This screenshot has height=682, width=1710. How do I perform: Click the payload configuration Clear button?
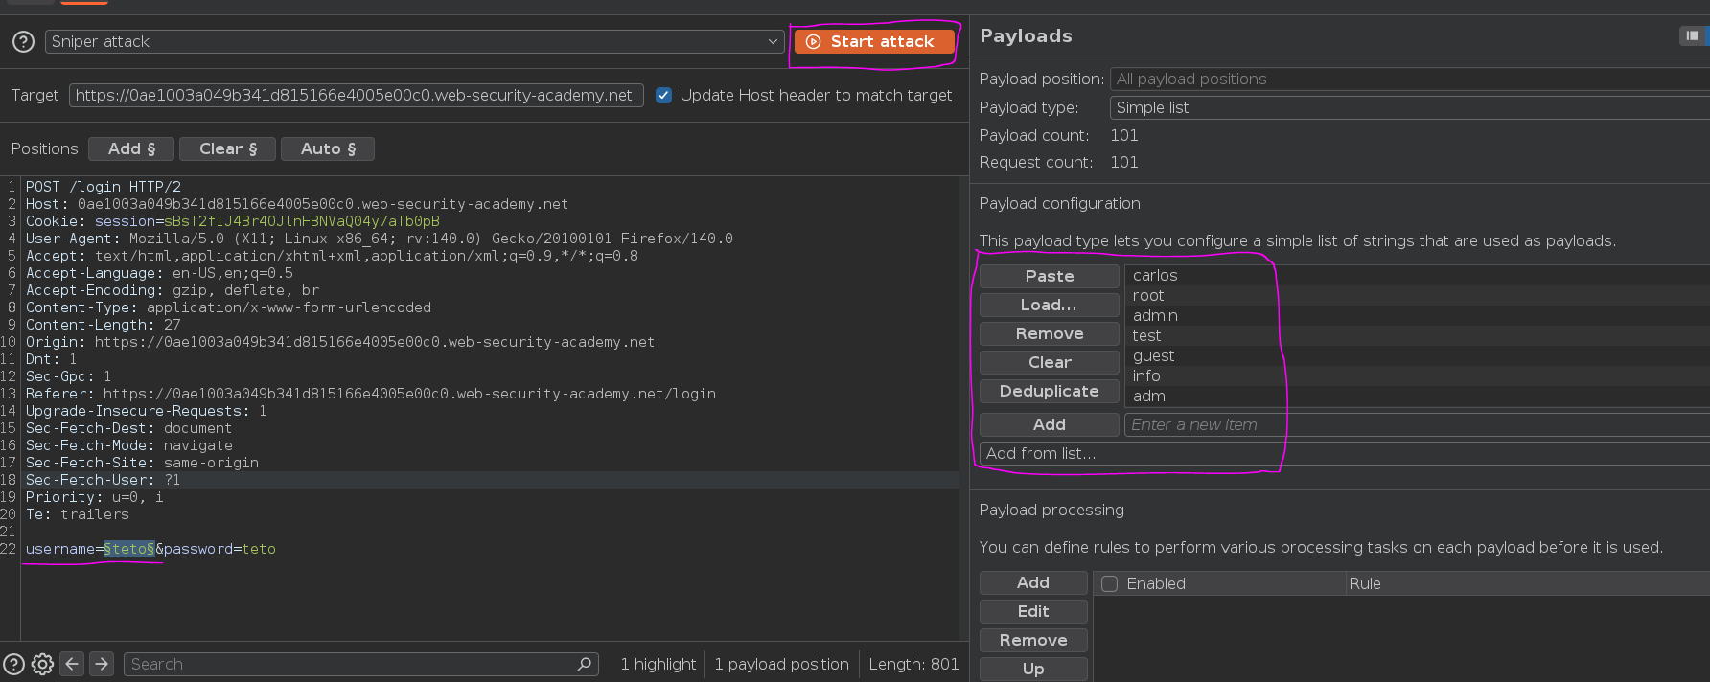[1050, 362]
